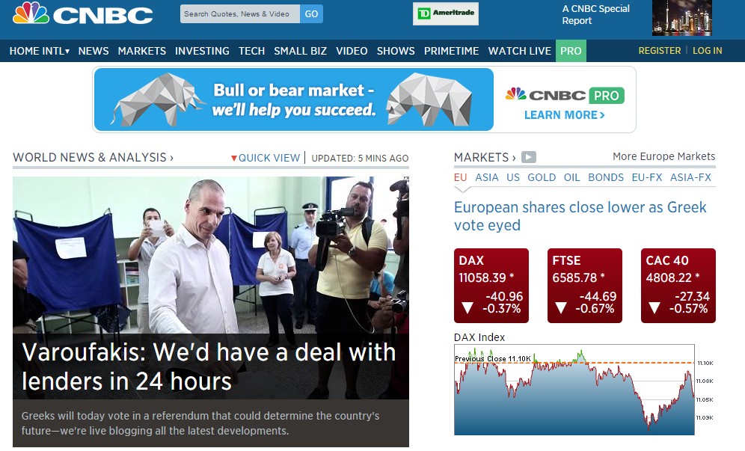
Task: Play the Markets video icon
Action: (528, 157)
